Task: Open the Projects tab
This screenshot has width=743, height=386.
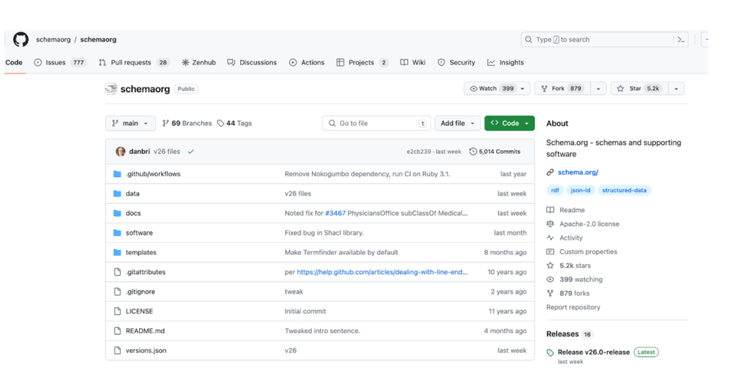Action: coord(362,62)
